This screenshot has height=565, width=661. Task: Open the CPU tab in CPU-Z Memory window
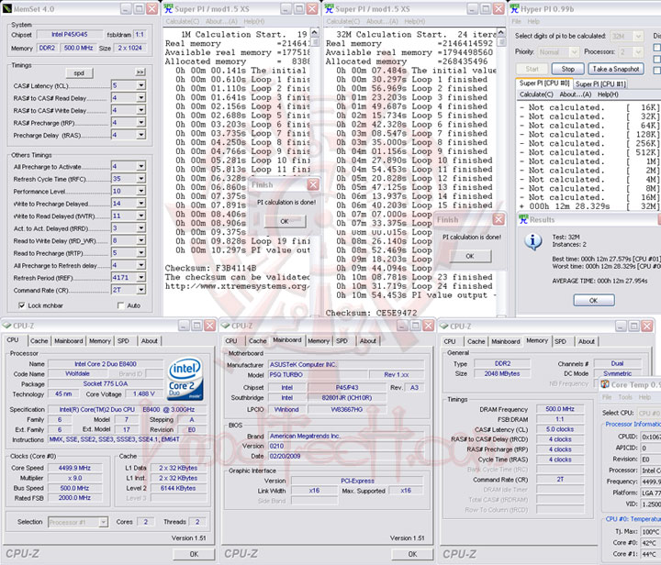click(450, 341)
